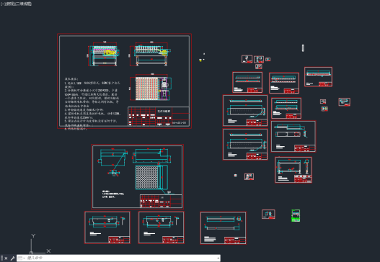Select the yellow motor in left elevation view
This screenshot has width=380, height=262.
(x=109, y=53)
